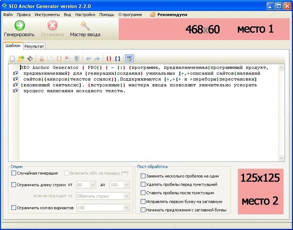Image resolution: width=293 pixels, height=230 pixels.
Task: Select all text icon in toolbar
Action: (x=77, y=59)
